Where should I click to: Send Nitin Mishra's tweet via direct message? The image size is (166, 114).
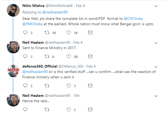(x=90, y=32)
